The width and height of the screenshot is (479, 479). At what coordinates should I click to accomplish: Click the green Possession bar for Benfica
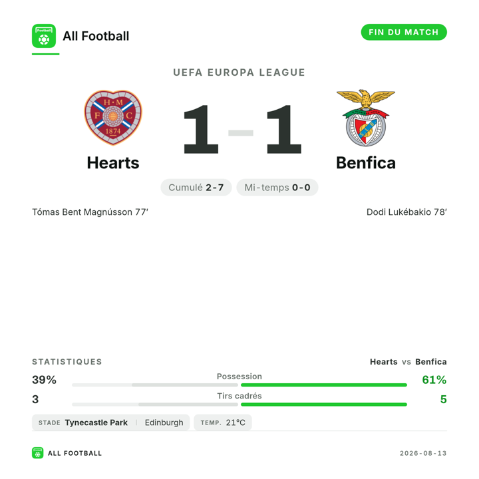324,385
